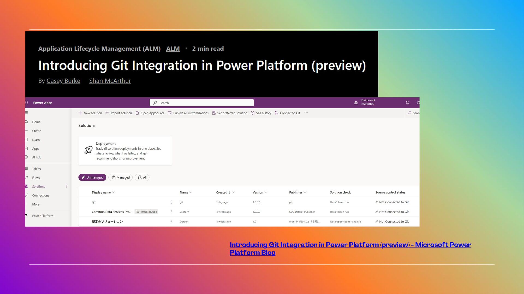Image resolution: width=524 pixels, height=294 pixels.
Task: Open Learn in left navigation
Action: (36, 140)
